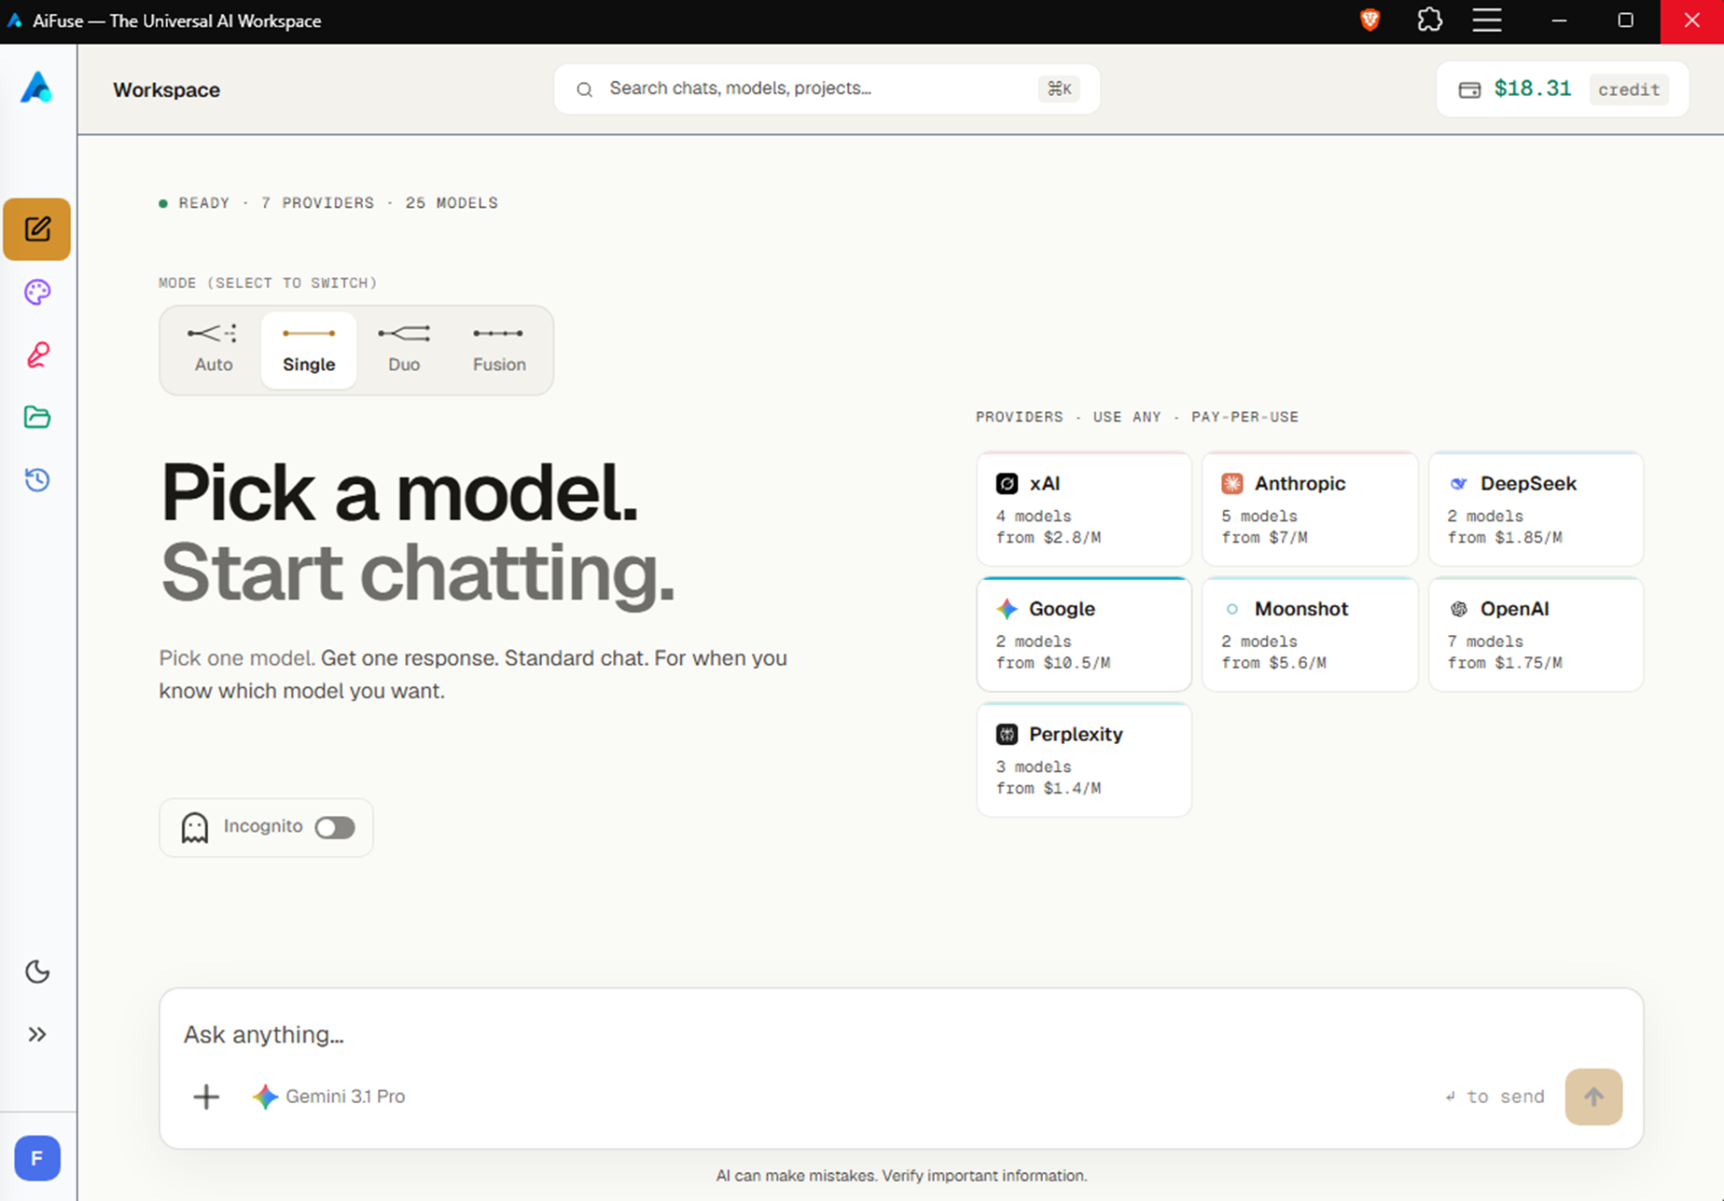Viewport: 1724px width, 1201px height.
Task: Select Duo mode
Action: click(404, 351)
